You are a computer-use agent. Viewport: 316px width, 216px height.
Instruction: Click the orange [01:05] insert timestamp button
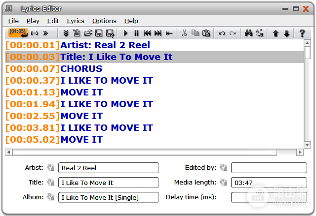(x=18, y=33)
